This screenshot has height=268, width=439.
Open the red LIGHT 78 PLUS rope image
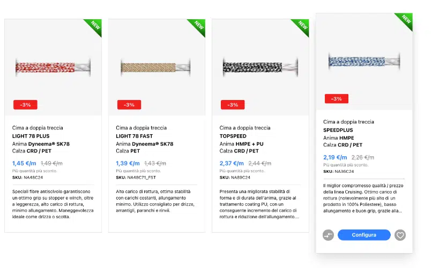click(53, 67)
